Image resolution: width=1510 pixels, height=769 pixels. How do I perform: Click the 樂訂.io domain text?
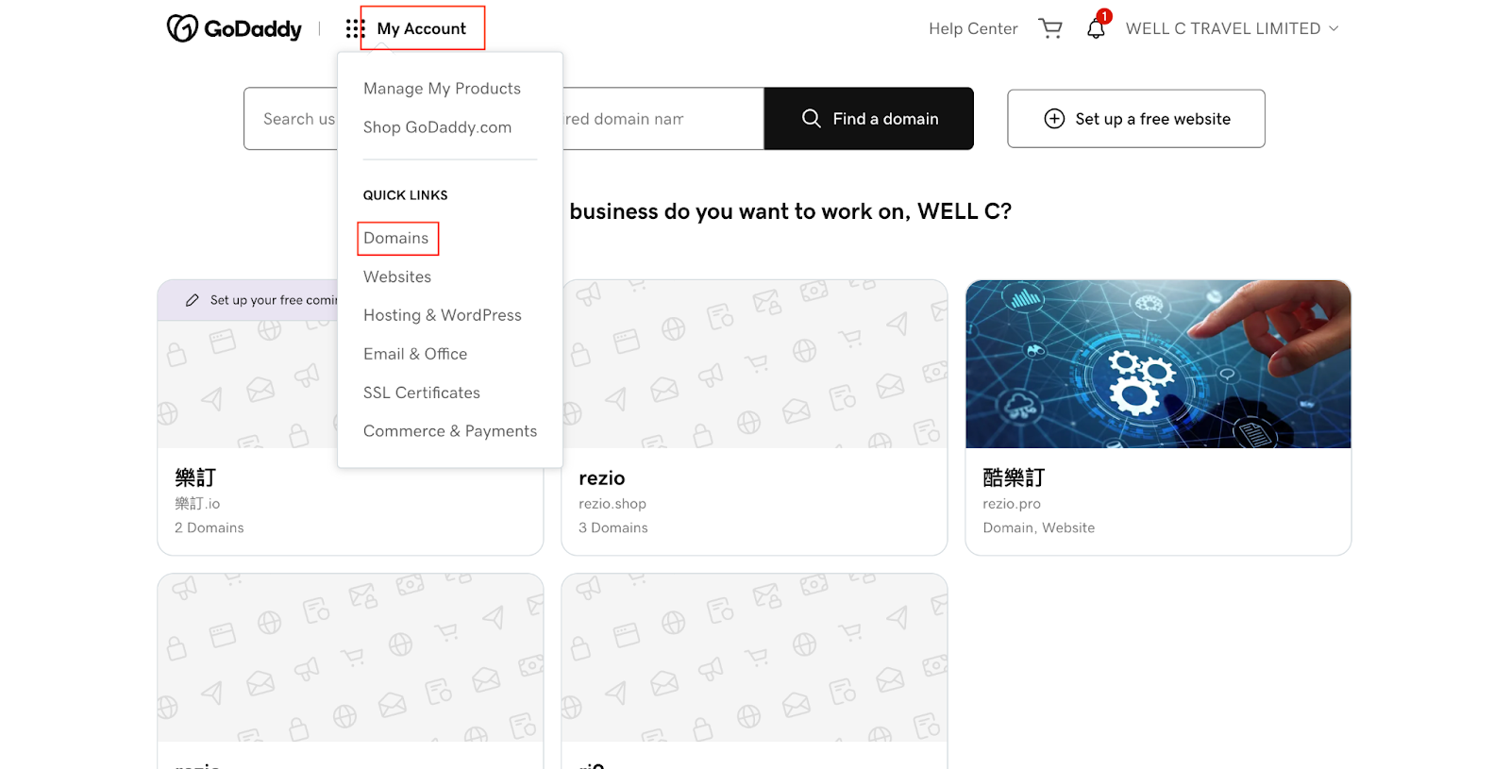(197, 504)
